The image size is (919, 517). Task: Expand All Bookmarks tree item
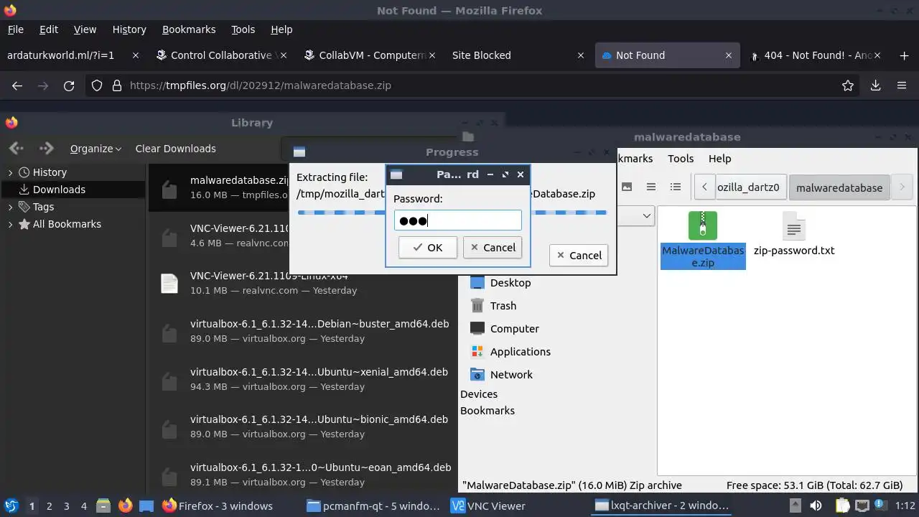click(10, 224)
